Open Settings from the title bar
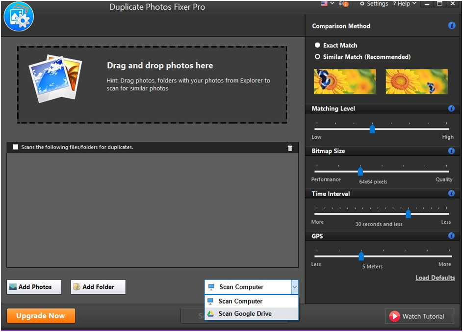Screen dimensions: 463x332 [x=374, y=3]
